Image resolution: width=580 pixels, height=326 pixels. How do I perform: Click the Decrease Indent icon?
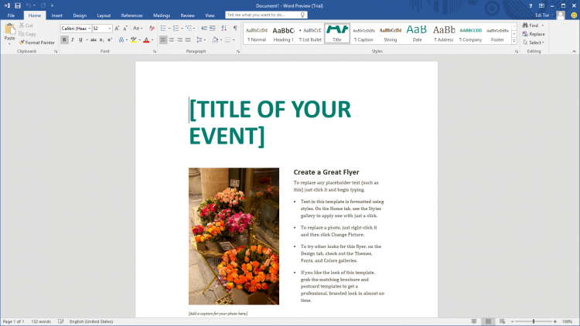(204, 29)
